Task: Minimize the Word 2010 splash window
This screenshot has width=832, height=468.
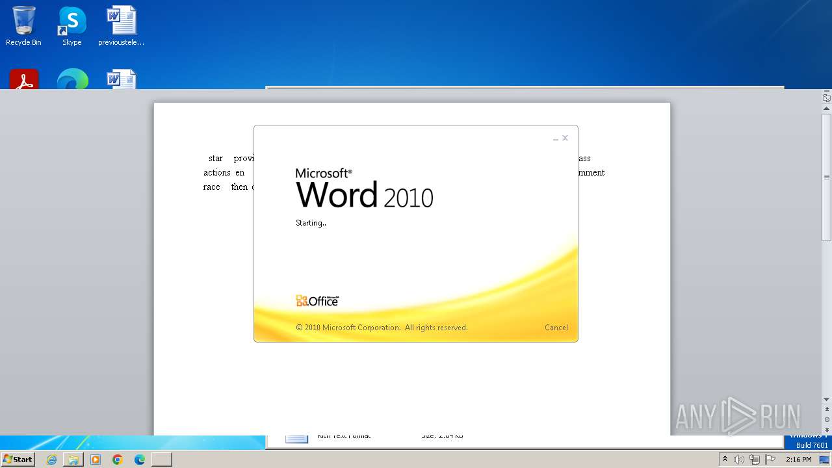Action: click(556, 138)
